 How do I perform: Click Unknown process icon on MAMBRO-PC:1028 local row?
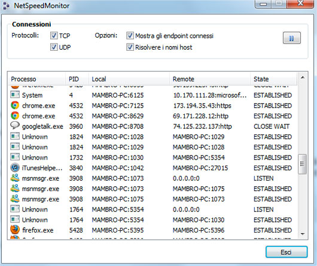(x=15, y=136)
